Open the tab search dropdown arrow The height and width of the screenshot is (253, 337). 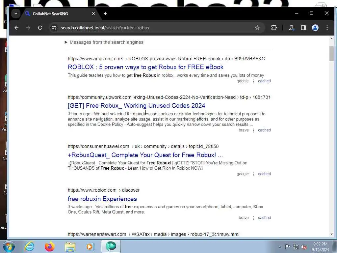click(x=16, y=14)
